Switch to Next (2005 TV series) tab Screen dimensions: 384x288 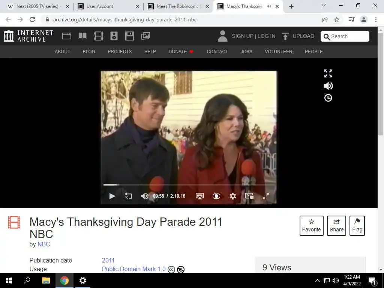[x=38, y=6]
